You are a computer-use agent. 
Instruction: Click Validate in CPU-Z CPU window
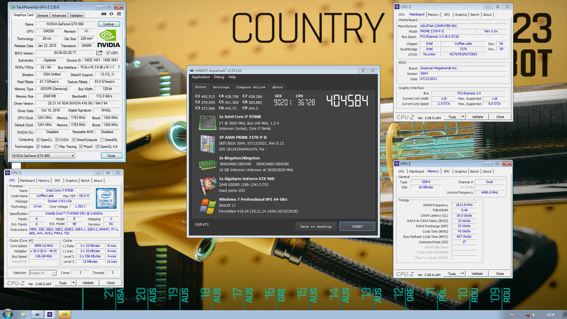coord(88,283)
